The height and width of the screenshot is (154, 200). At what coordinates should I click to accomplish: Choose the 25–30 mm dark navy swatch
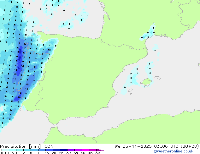pos(64,150)
